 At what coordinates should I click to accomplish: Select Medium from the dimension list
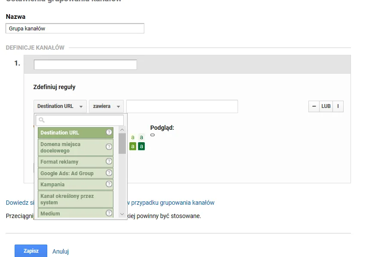click(x=76, y=213)
